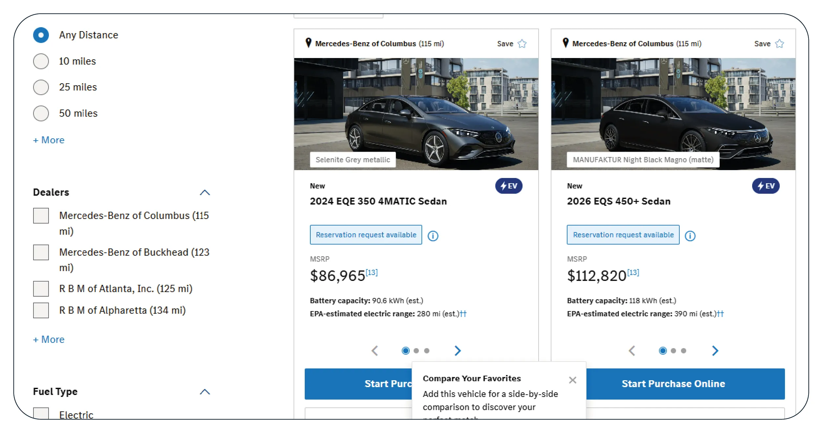This screenshot has height=433, width=823.
Task: Click info icon beside EQE reservation badge
Action: click(433, 236)
